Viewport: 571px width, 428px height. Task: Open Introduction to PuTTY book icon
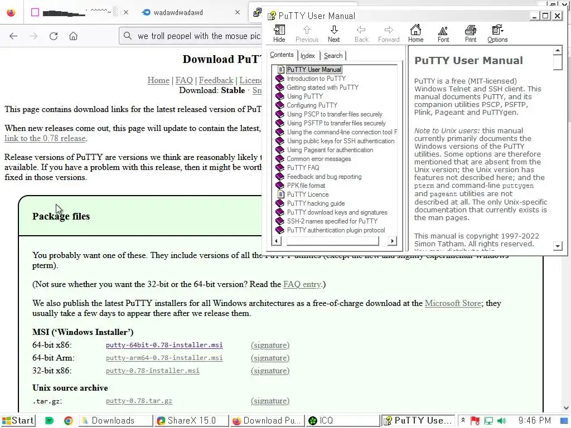click(x=280, y=79)
